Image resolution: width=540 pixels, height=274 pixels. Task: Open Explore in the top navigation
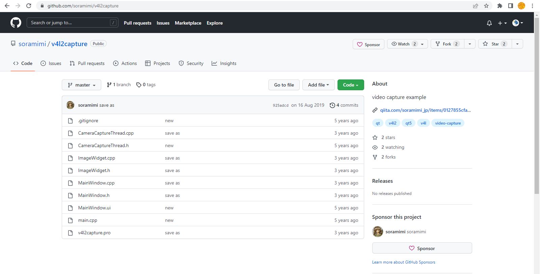pos(215,23)
